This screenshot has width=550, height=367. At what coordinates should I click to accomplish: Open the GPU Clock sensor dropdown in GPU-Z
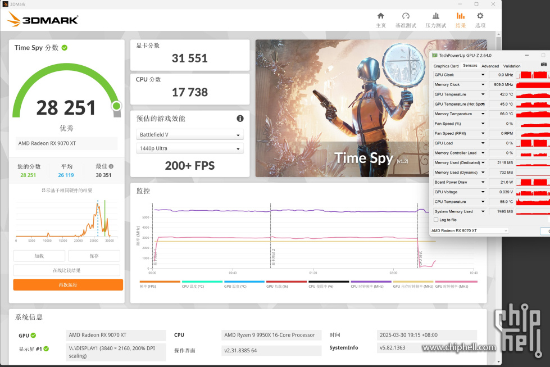click(483, 75)
